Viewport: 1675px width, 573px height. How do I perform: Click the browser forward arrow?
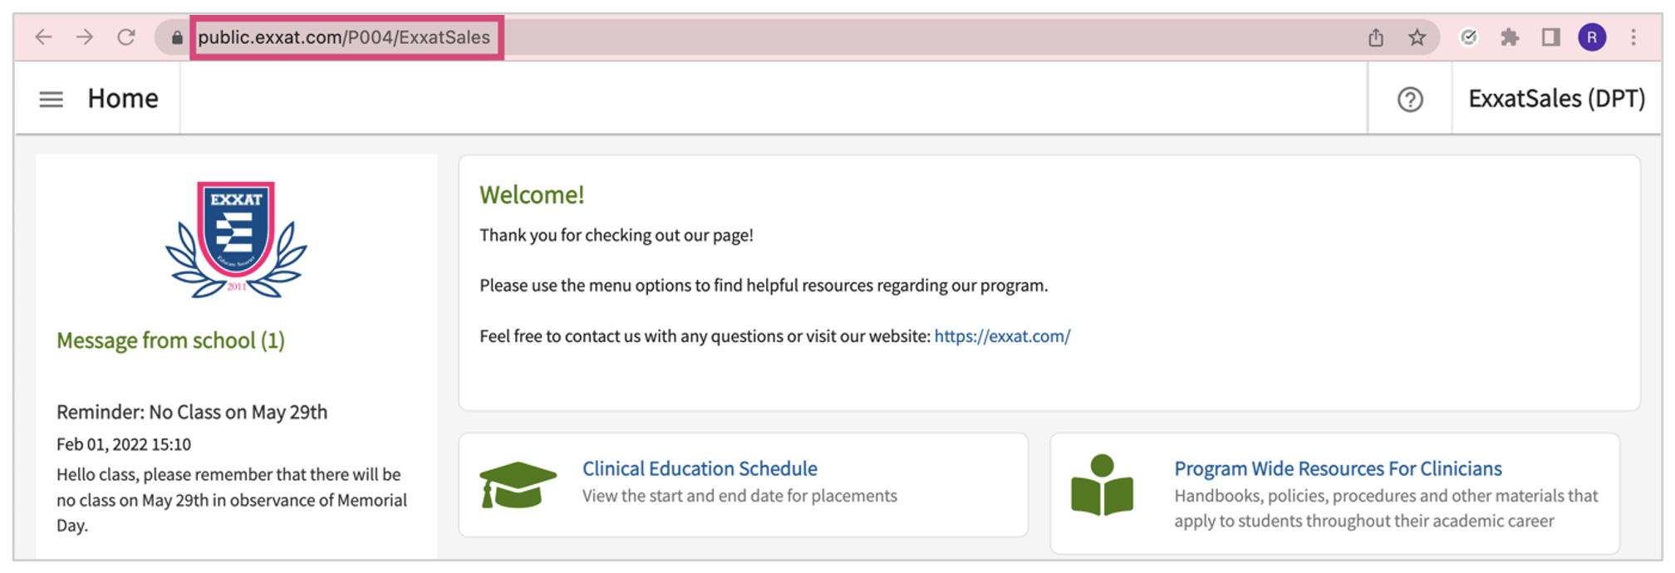point(85,37)
